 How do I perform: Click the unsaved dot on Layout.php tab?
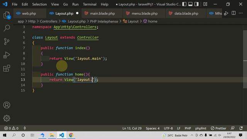coord(77,13)
